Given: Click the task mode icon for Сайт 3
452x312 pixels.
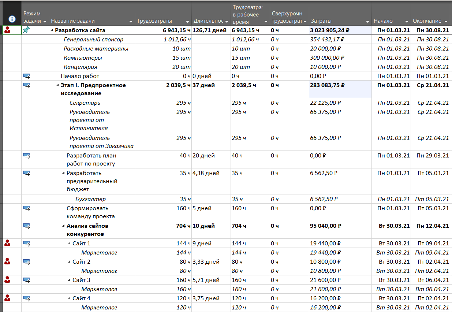Looking at the screenshot, I should pos(26,280).
